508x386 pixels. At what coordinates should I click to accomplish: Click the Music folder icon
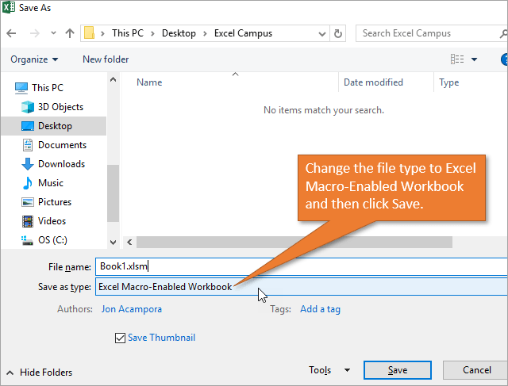click(x=28, y=183)
